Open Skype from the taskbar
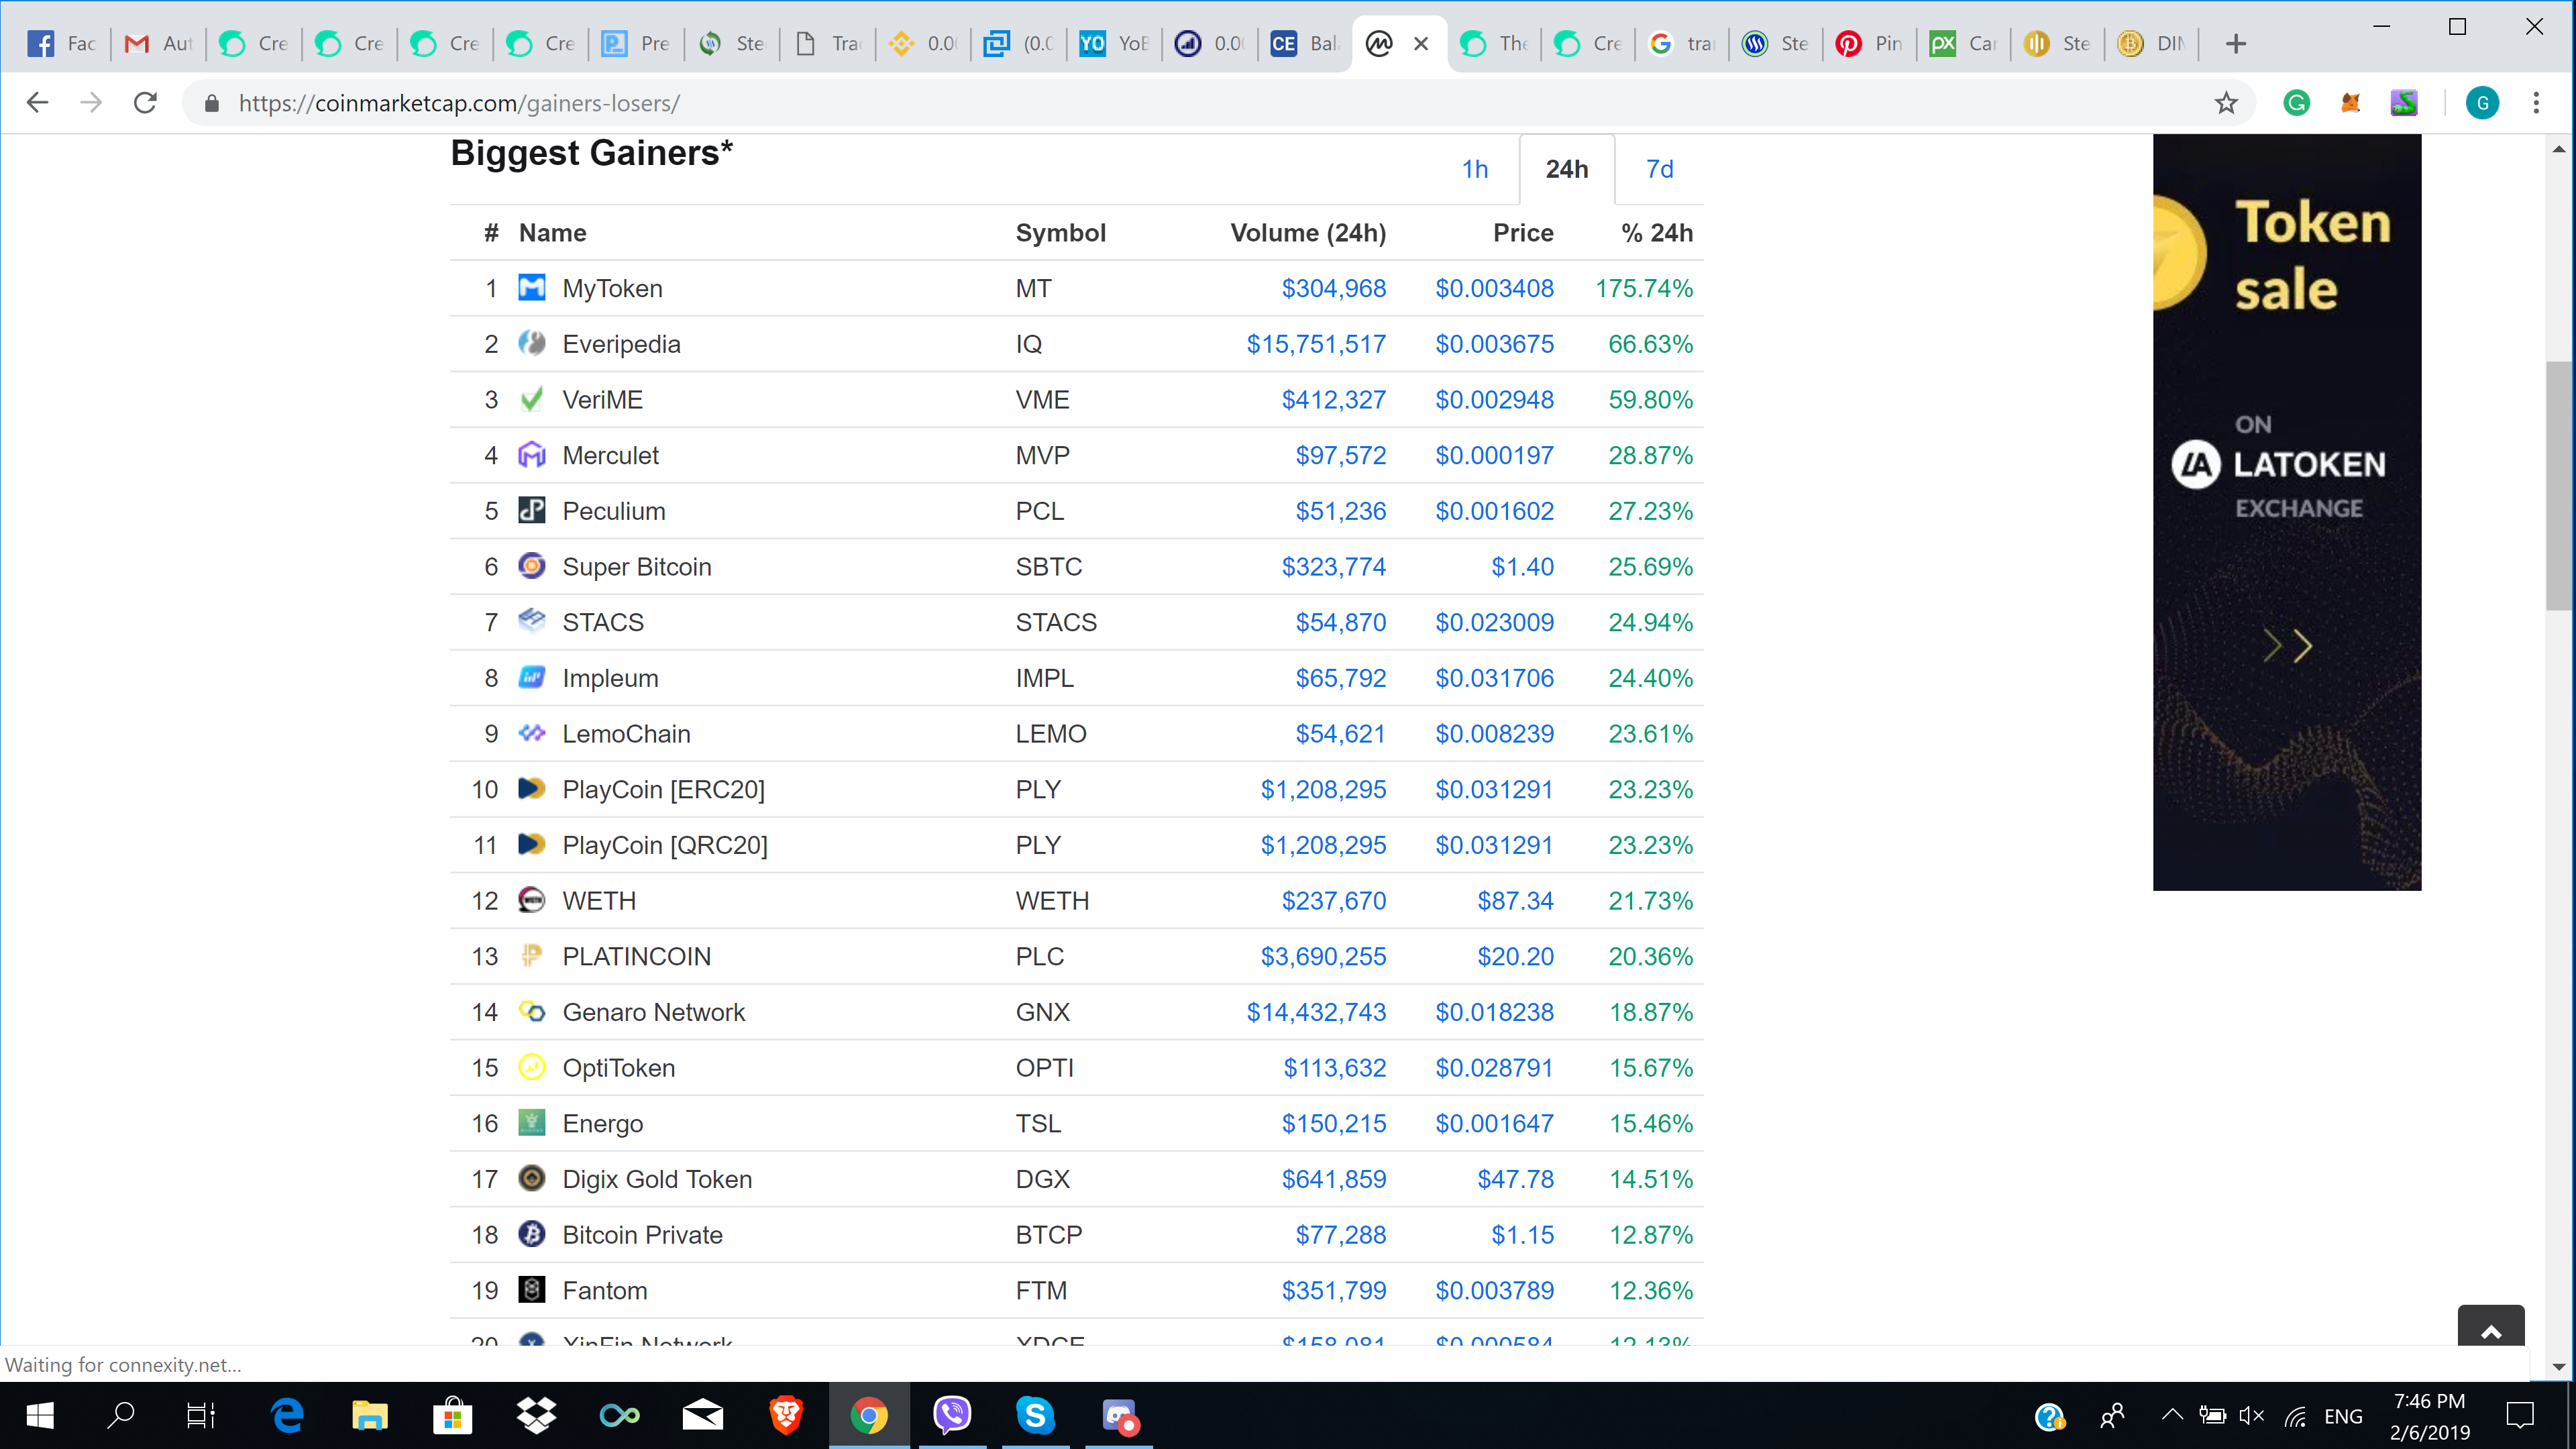The height and width of the screenshot is (1449, 2576). coord(1035,1415)
